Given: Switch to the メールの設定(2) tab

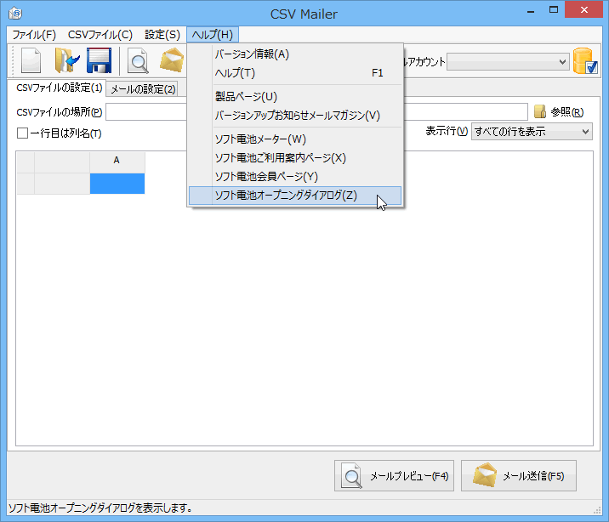Looking at the screenshot, I should pyautogui.click(x=143, y=89).
